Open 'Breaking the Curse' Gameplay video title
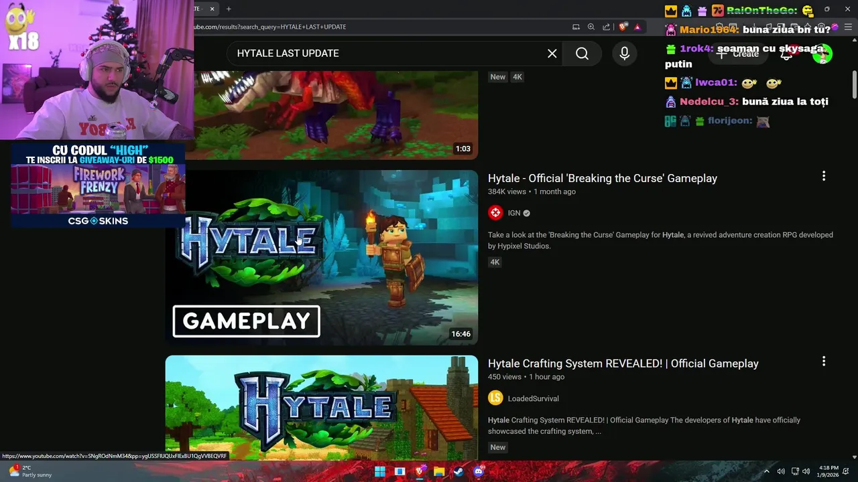Screen dimensions: 858x482 pos(603,178)
